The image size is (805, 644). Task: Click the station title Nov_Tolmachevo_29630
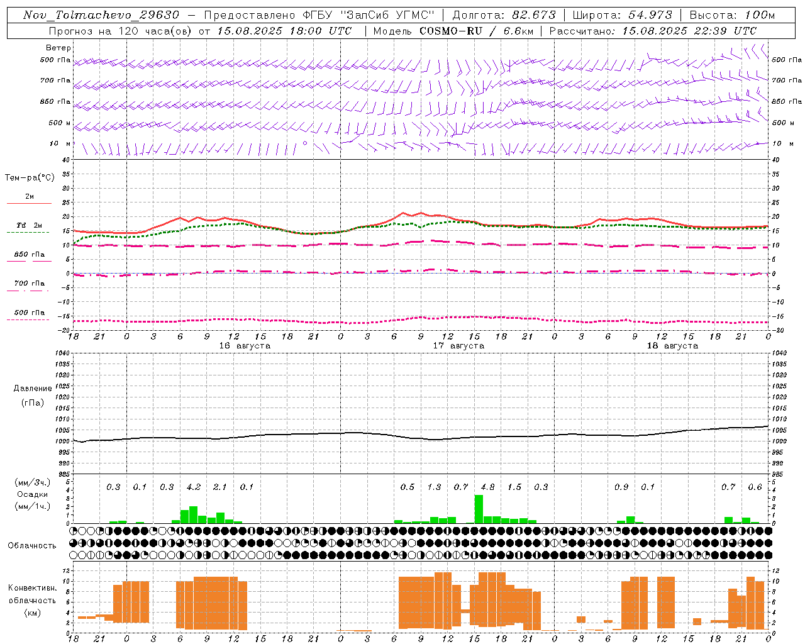(x=101, y=15)
